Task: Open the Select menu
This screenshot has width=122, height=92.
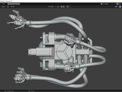Action: [x=3, y=7]
